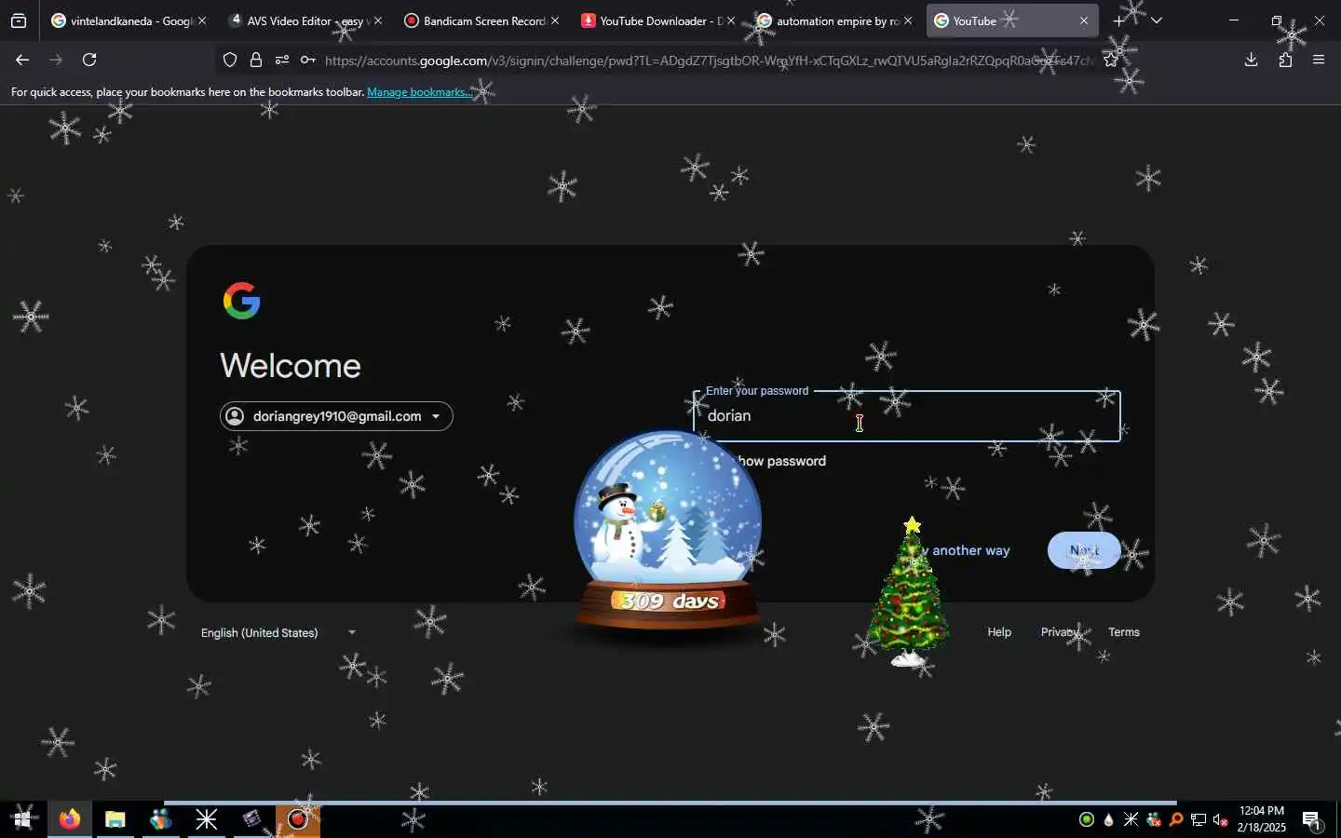Open the Terms link
This screenshot has height=838, width=1341.
[1124, 632]
